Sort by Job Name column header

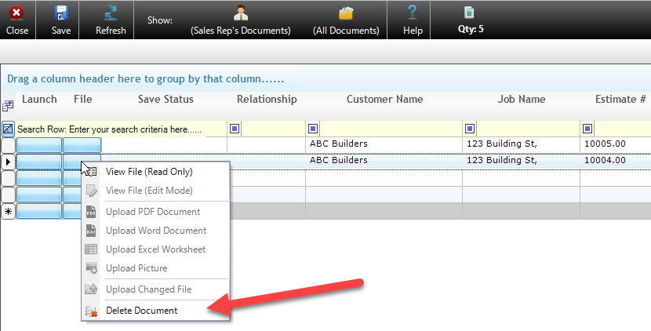(x=522, y=100)
